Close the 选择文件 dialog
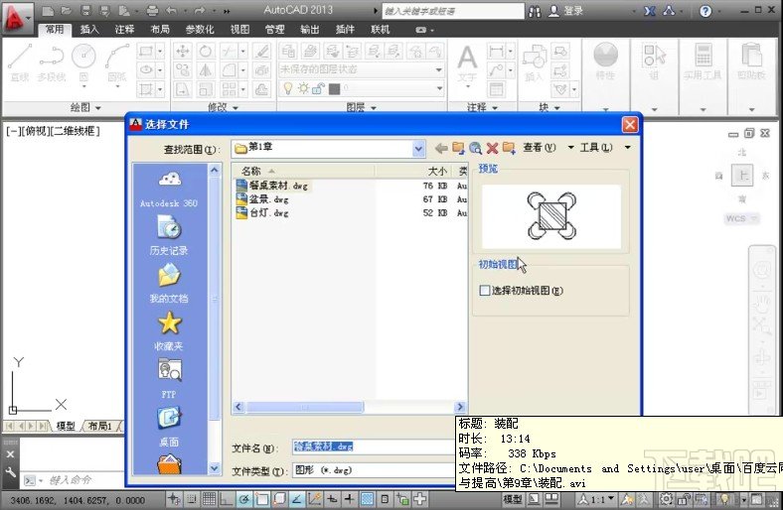Image resolution: width=783 pixels, height=510 pixels. click(x=630, y=125)
